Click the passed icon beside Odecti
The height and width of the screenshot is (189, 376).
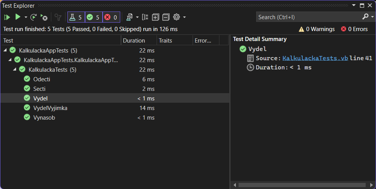(x=27, y=79)
